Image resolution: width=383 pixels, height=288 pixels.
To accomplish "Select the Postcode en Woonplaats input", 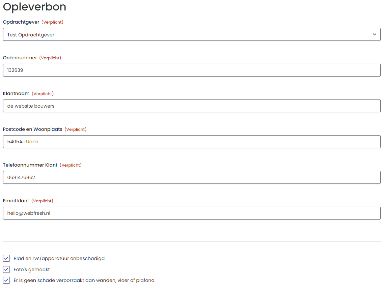I will tap(192, 142).
